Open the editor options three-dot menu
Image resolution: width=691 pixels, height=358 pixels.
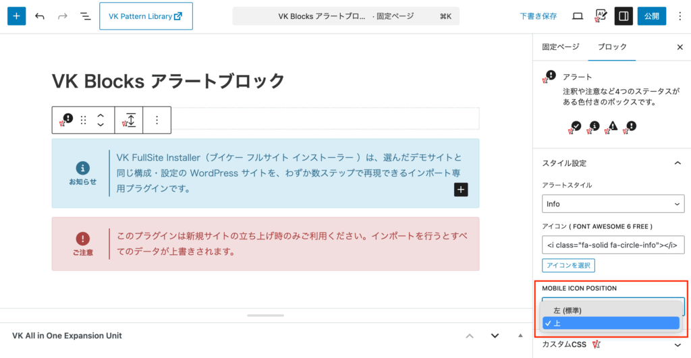point(680,16)
